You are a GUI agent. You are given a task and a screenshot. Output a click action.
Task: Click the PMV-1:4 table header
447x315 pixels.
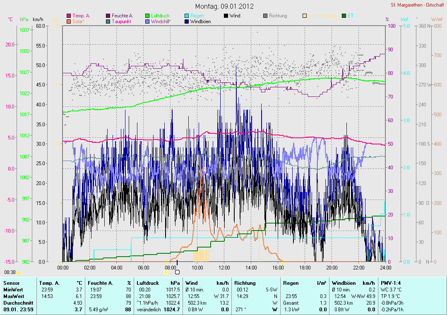[x=391, y=283]
